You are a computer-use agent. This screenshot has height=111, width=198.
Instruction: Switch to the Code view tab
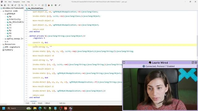pos(28,103)
